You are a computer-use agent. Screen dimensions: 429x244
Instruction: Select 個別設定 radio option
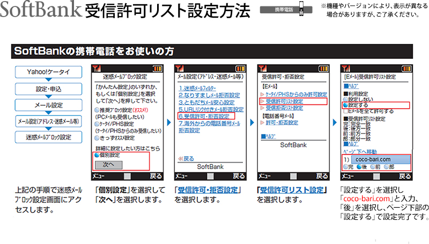tap(97, 155)
